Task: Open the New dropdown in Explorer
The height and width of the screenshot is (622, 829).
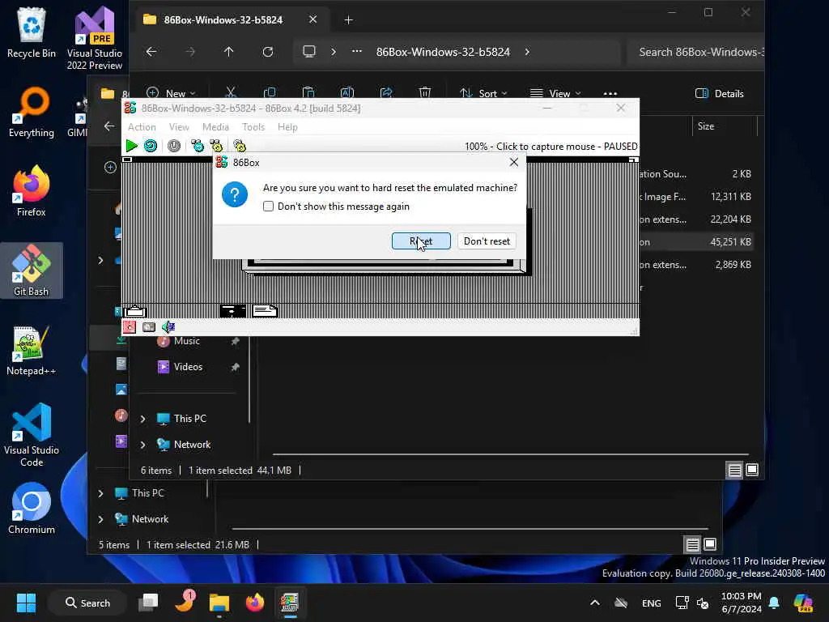Action: pyautogui.click(x=171, y=93)
